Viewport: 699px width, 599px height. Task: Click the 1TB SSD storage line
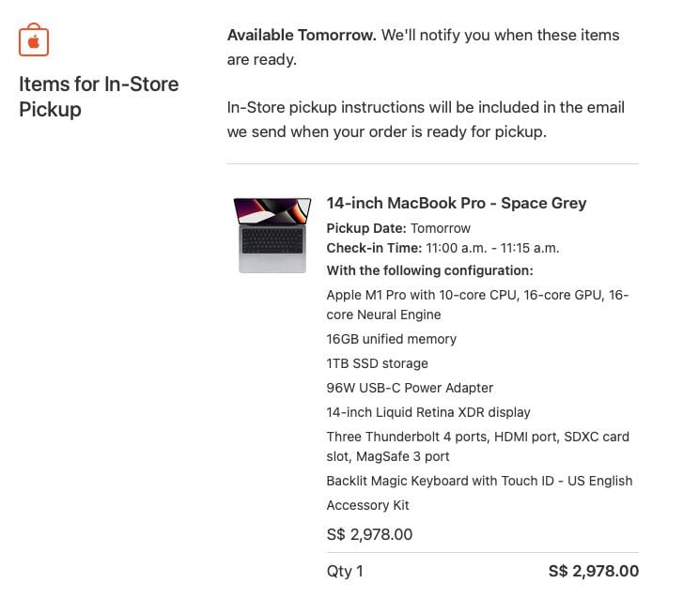tap(377, 363)
